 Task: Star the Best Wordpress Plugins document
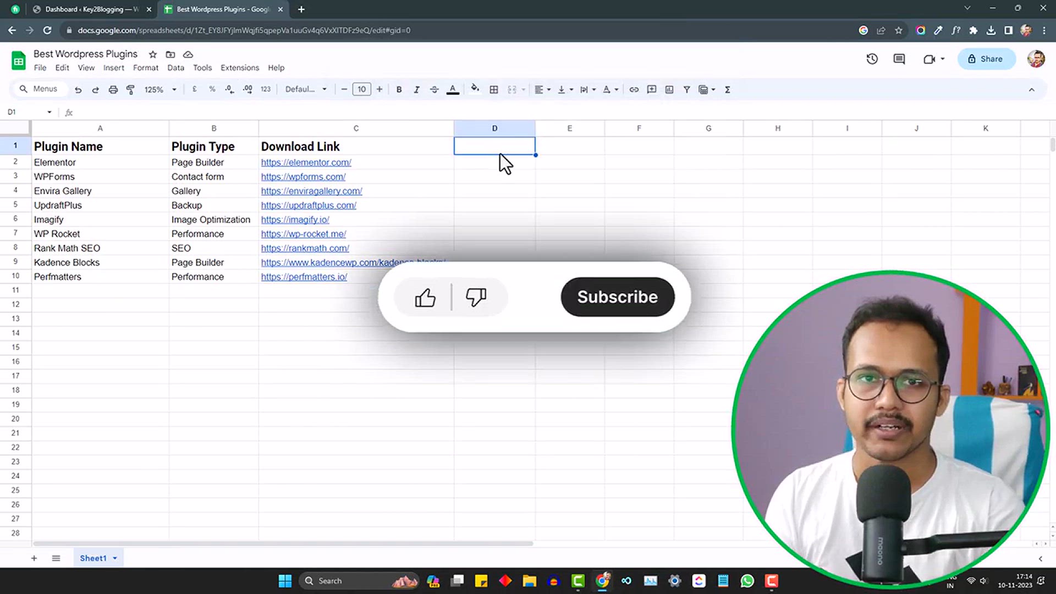point(153,54)
